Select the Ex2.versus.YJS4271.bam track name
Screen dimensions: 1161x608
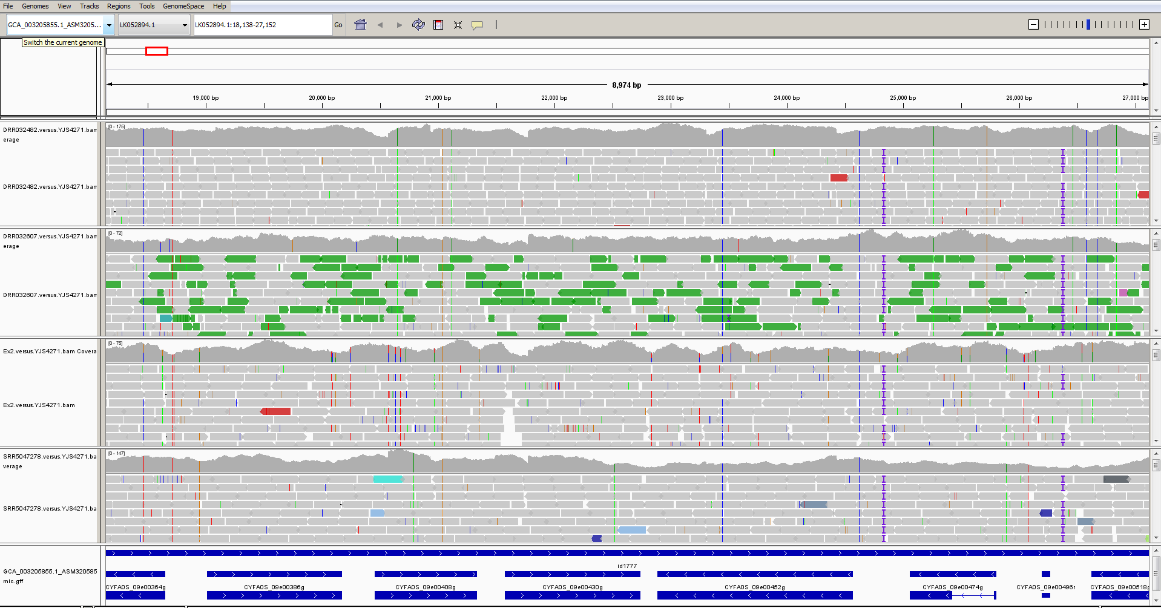point(39,405)
